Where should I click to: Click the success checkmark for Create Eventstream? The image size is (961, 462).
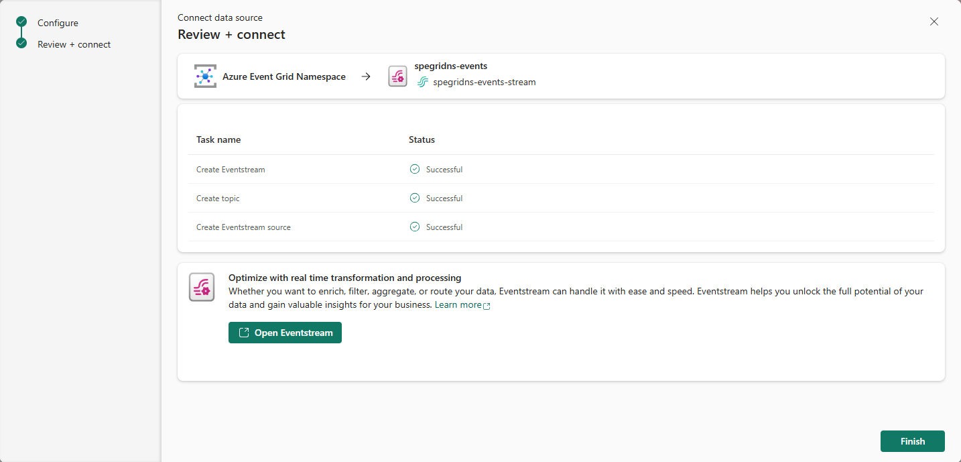[415, 169]
